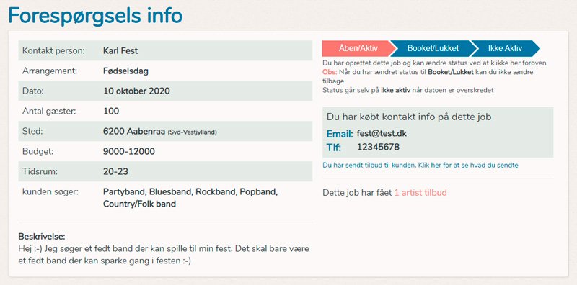Select the Beskrivelse label
The width and height of the screenshot is (577, 285).
point(42,237)
